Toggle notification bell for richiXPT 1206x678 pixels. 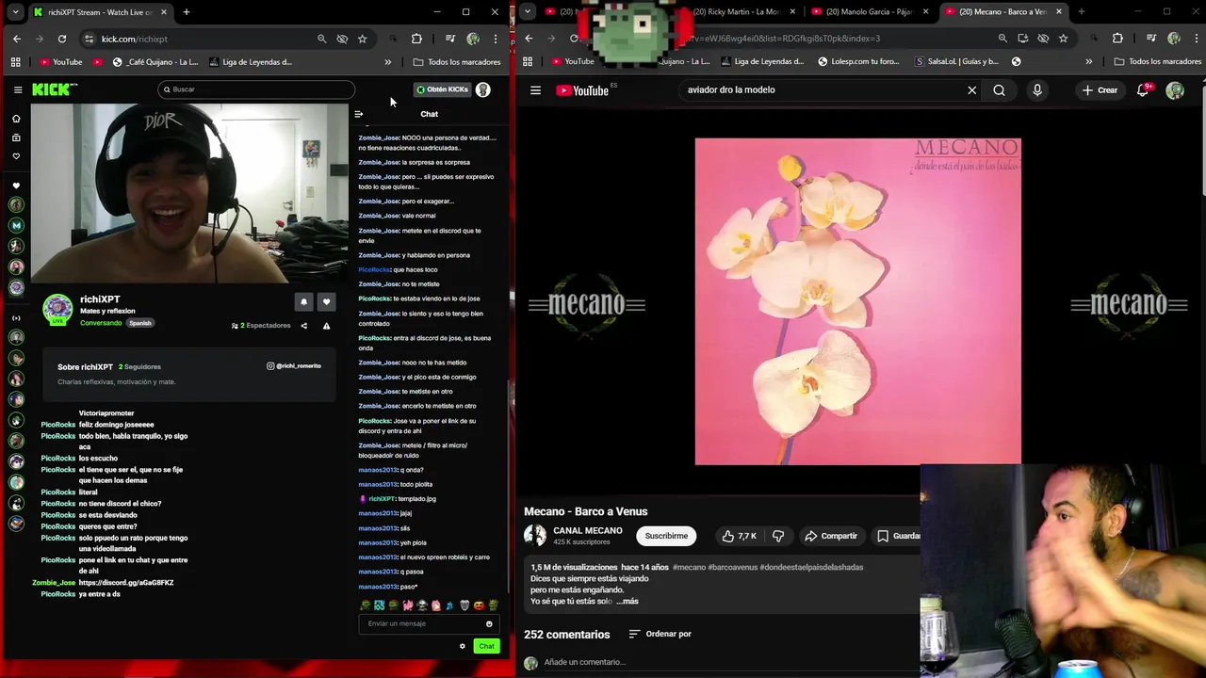pyautogui.click(x=303, y=302)
